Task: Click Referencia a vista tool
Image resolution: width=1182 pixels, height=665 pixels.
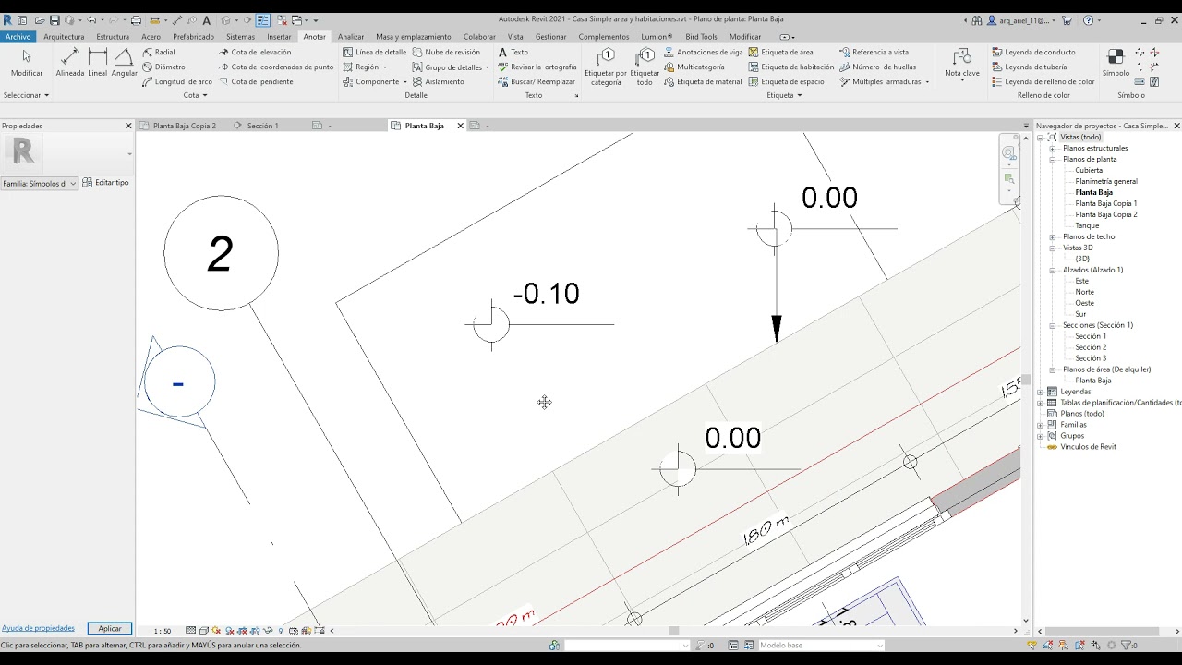Action: point(874,53)
